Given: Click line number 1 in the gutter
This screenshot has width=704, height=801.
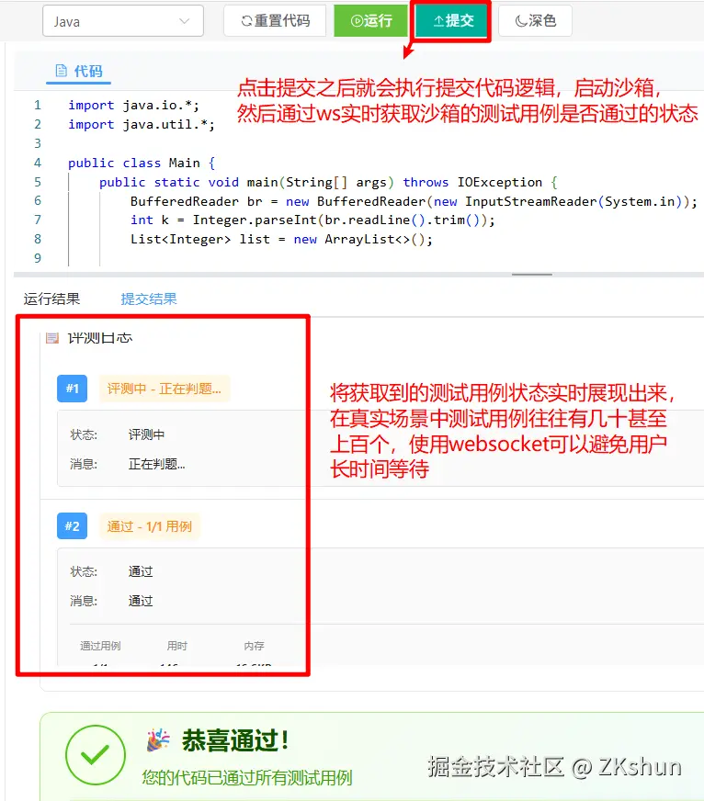Looking at the screenshot, I should [38, 106].
